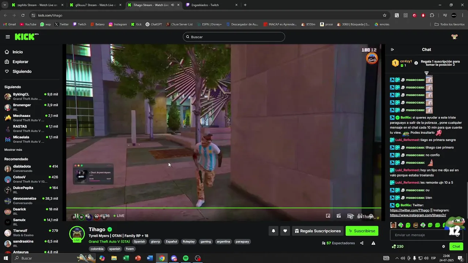
Task: Open Excel from taskbar
Action: pos(126,258)
